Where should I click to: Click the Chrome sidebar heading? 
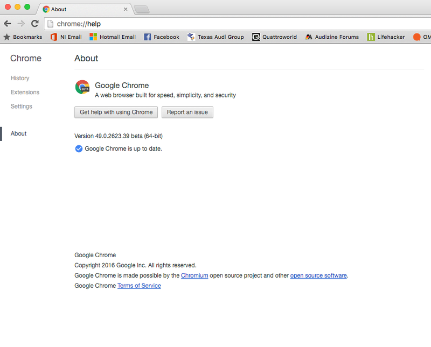coord(26,59)
